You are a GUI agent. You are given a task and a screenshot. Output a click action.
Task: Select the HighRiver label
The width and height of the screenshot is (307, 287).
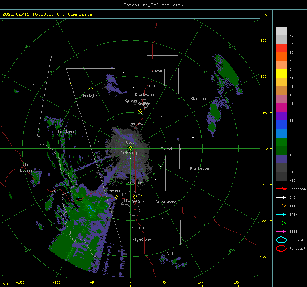(x=142, y=240)
